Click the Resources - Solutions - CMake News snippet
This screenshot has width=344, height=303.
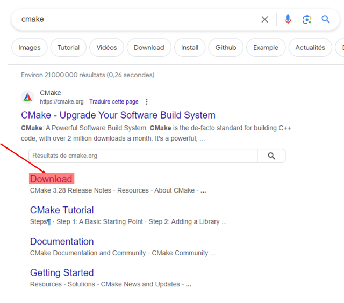click(111, 284)
